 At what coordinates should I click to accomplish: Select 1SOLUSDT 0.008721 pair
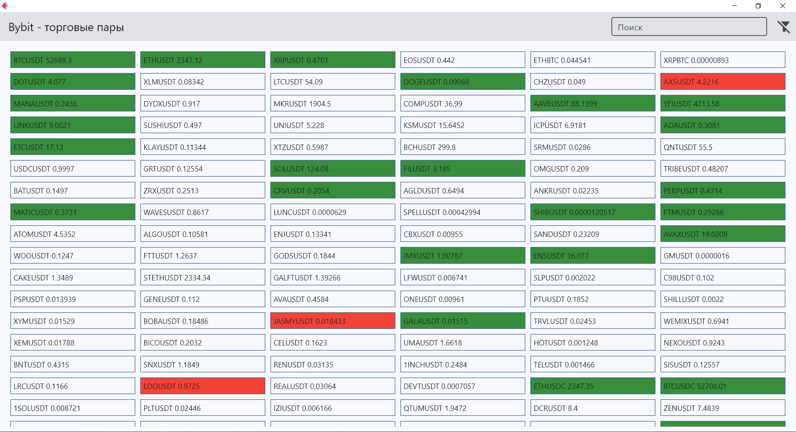[x=73, y=408]
